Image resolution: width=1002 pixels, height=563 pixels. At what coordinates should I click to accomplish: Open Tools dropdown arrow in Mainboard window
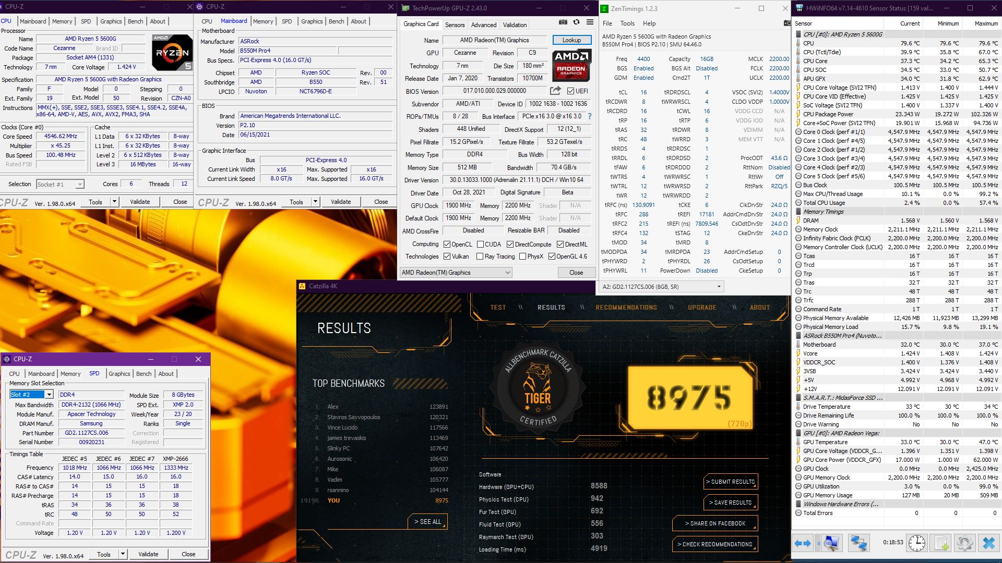click(315, 202)
